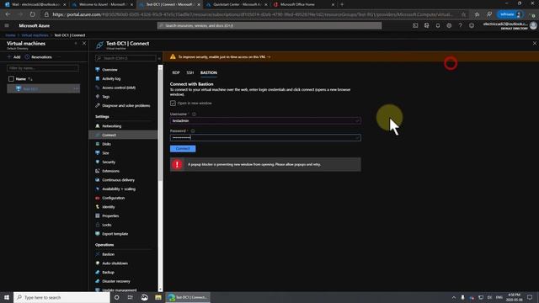Viewport: 539px width, 303px height.
Task: Open Azure Cloud Shell icon in header
Action: (x=415, y=26)
